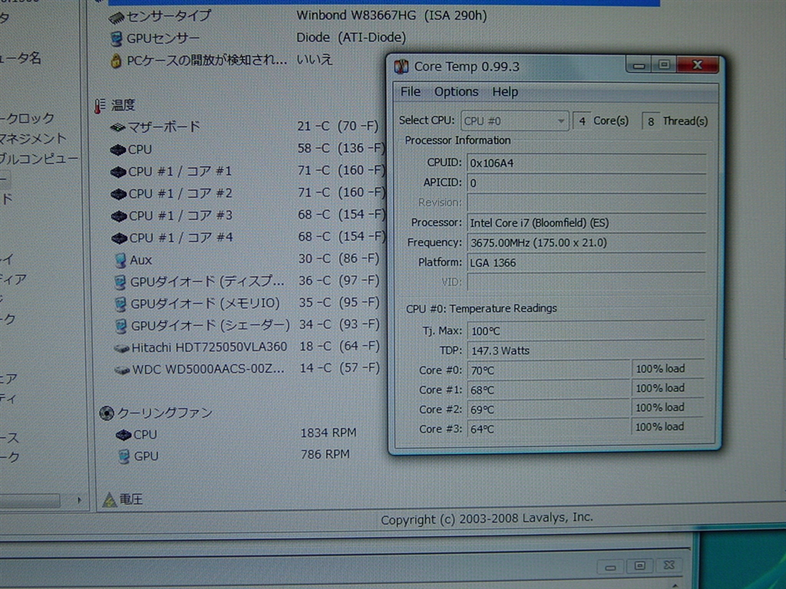Click the 4 Core(s) count box
Image resolution: width=786 pixels, height=589 pixels.
pos(582,120)
